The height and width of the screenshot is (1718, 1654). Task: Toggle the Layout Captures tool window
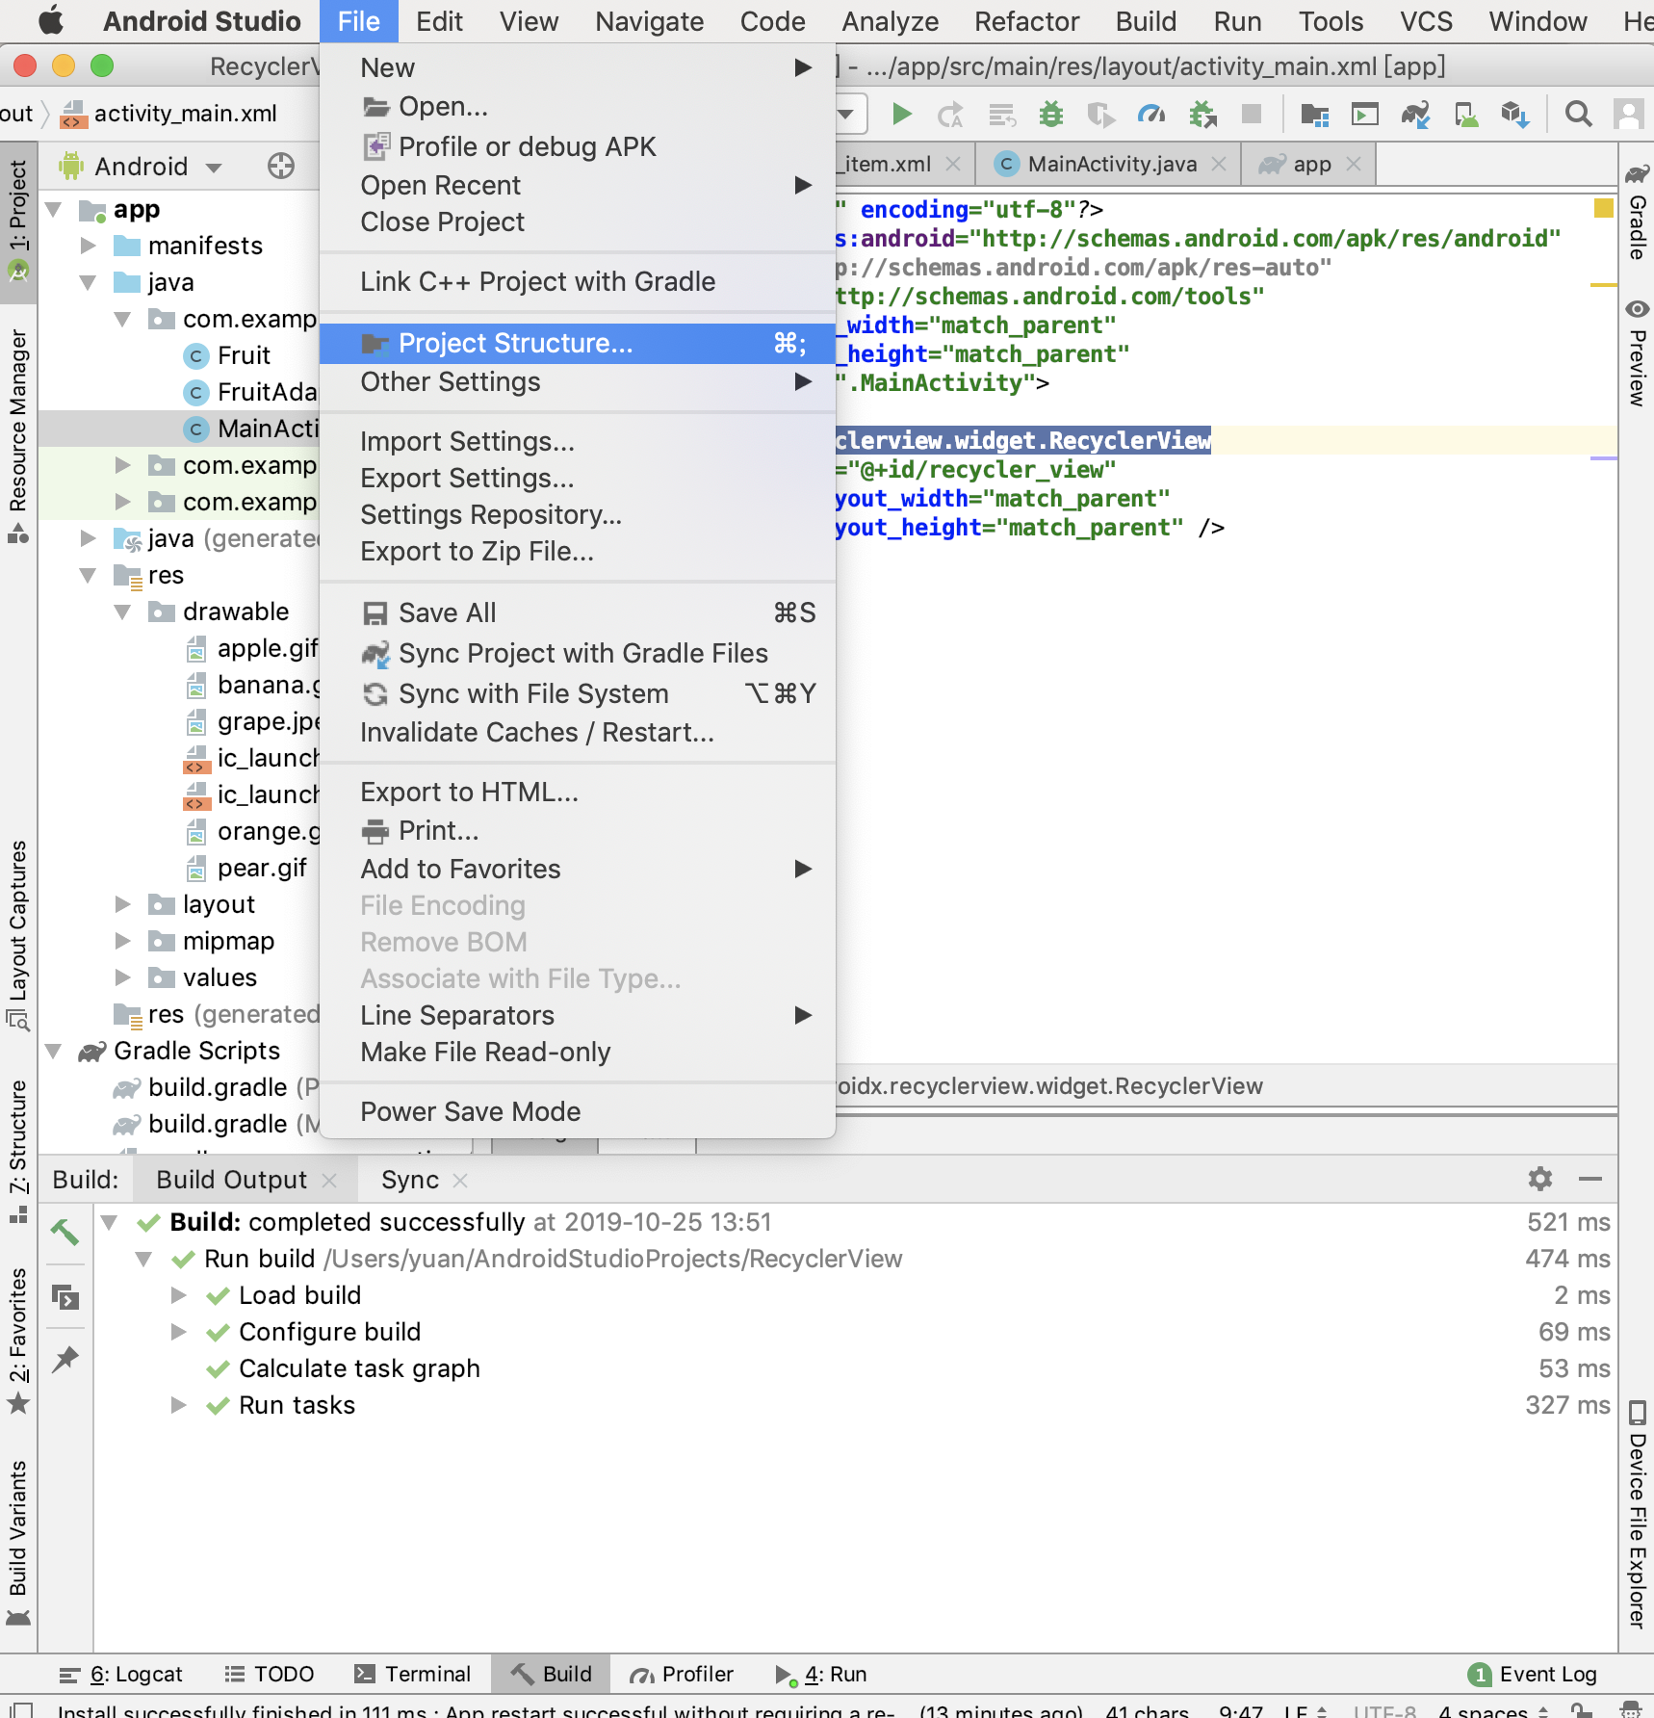[x=18, y=934]
